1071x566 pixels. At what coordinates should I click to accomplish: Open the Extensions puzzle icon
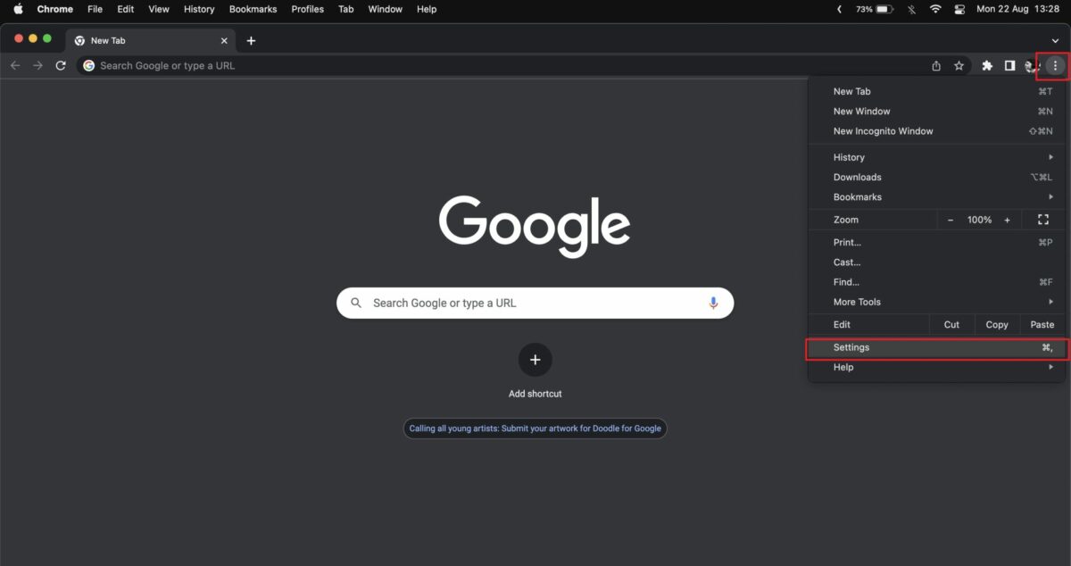[x=987, y=65]
